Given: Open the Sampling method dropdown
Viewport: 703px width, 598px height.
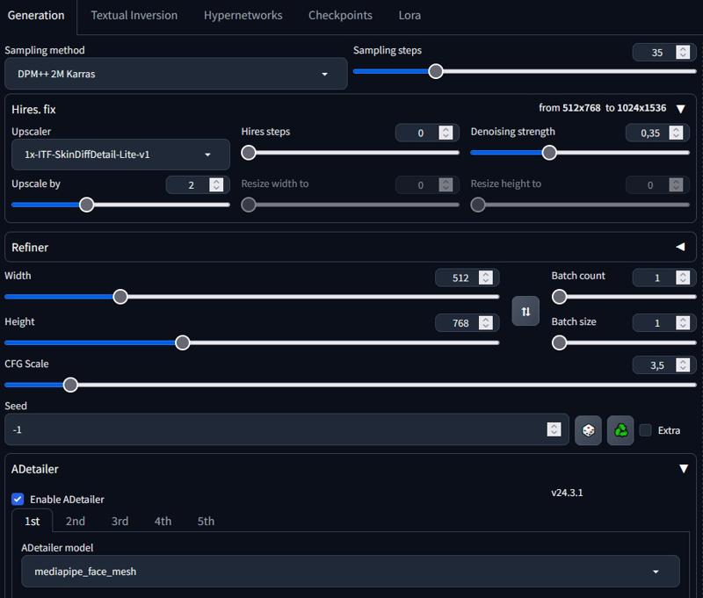Looking at the screenshot, I should click(x=176, y=75).
